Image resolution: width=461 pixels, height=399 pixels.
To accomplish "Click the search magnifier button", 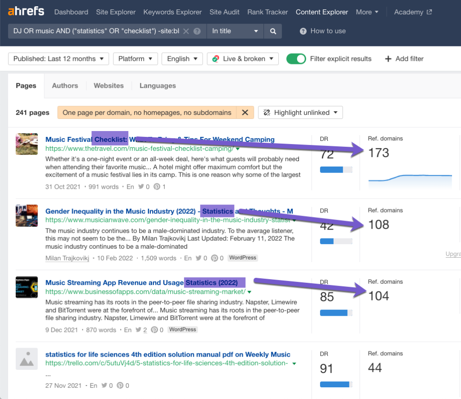I will 273,31.
